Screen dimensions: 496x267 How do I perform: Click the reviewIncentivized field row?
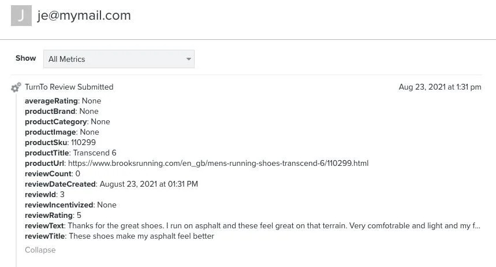(70, 205)
